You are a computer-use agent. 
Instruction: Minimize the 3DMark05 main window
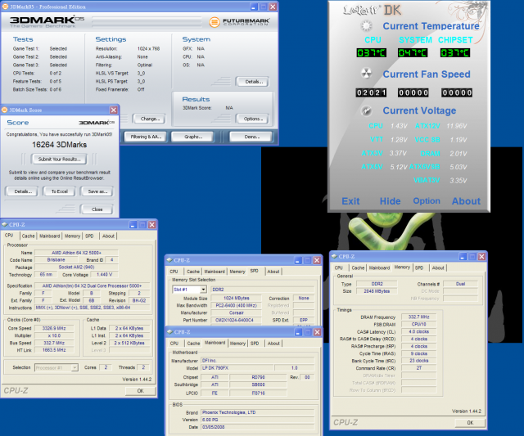coord(254,7)
